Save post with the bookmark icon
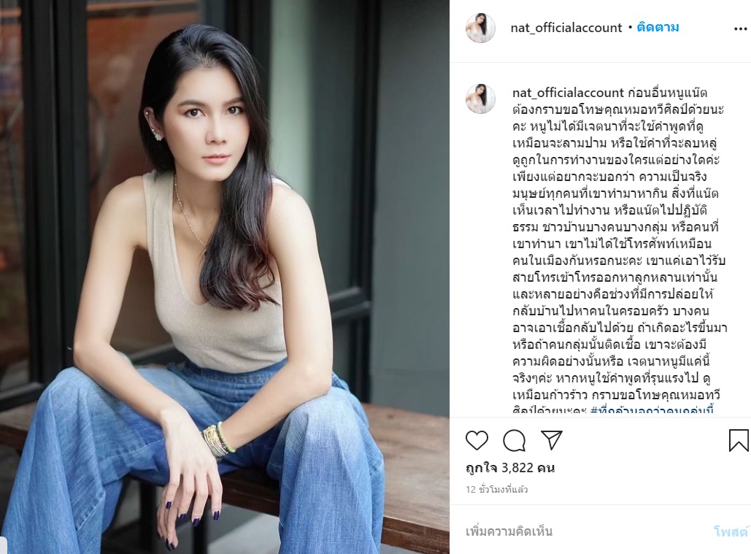This screenshot has width=751, height=554. pyautogui.click(x=738, y=440)
